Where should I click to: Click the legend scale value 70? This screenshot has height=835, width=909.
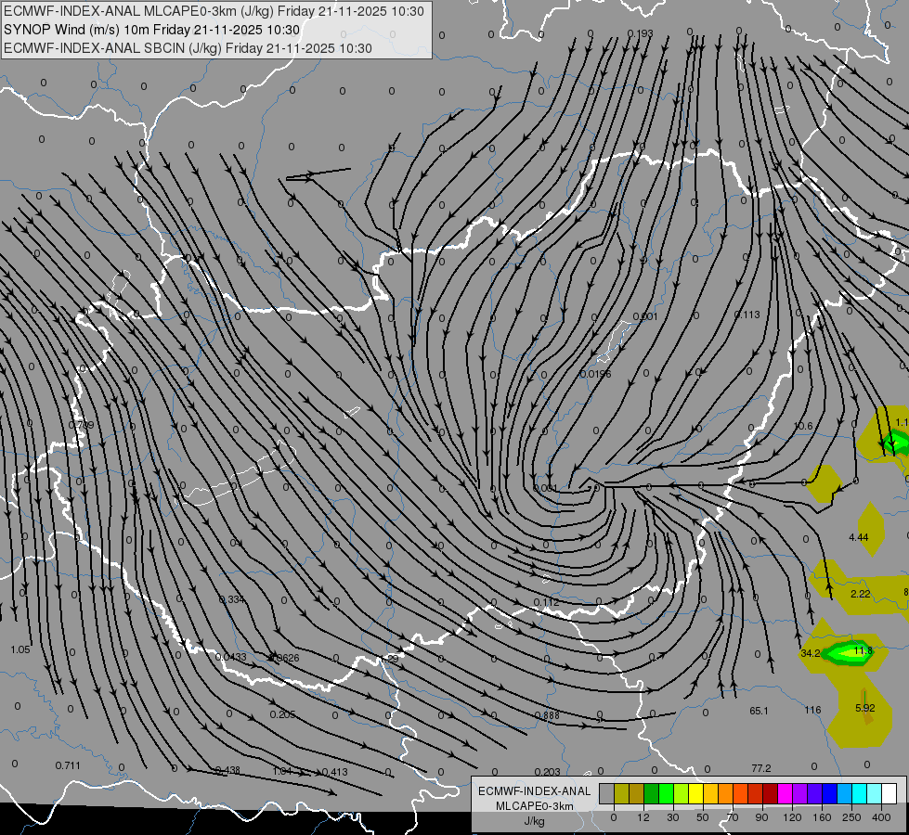coord(733,817)
